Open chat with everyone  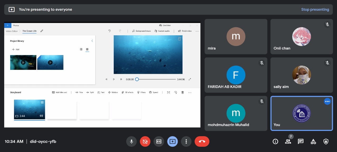[301, 141]
